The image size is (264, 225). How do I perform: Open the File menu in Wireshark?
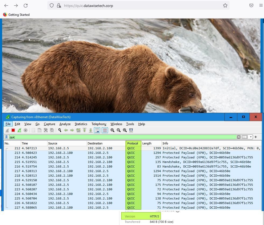click(8, 124)
